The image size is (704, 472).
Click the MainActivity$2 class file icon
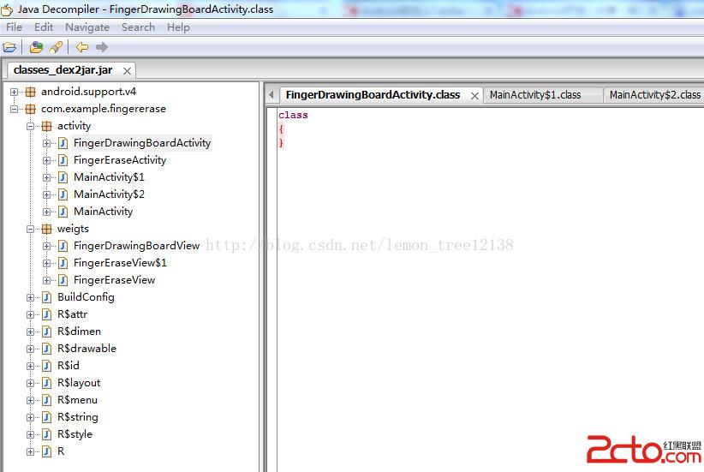pyautogui.click(x=63, y=194)
